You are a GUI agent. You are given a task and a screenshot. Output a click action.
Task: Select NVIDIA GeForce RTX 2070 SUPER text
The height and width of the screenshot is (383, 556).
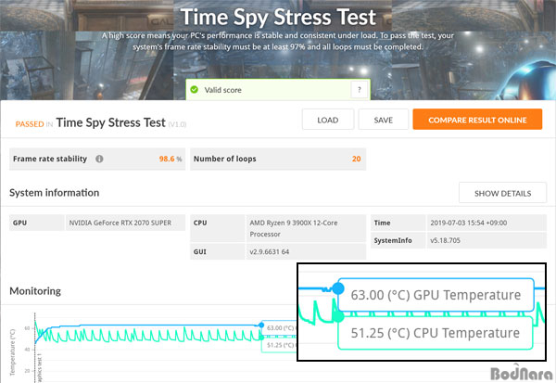[x=120, y=223]
